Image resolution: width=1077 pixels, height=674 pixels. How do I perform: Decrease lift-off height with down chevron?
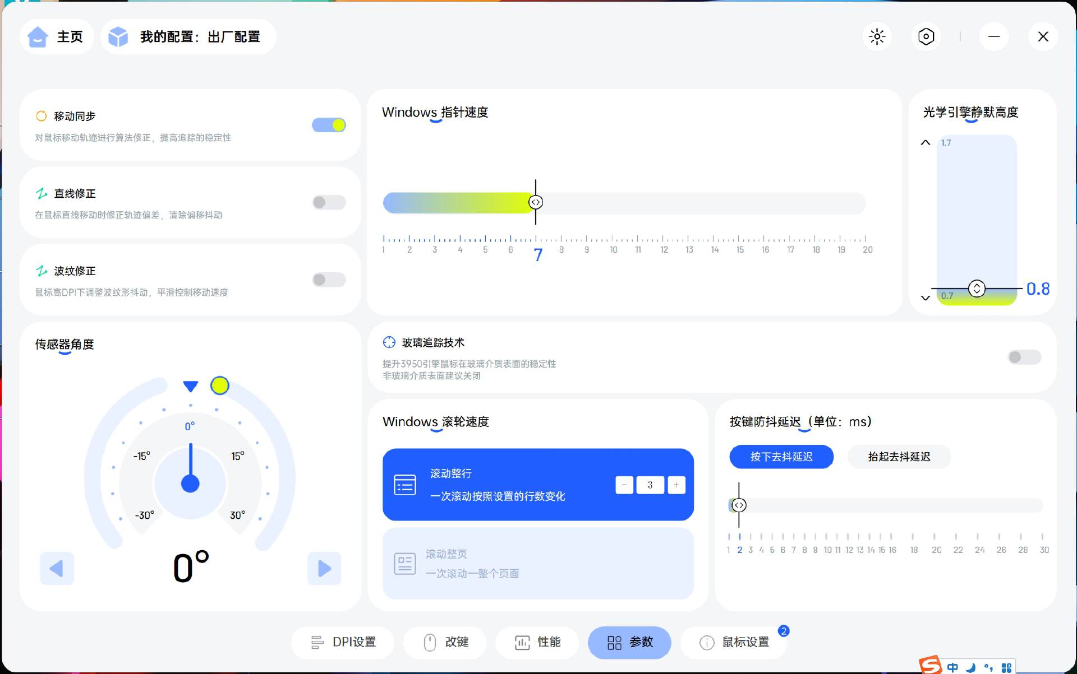pyautogui.click(x=926, y=298)
